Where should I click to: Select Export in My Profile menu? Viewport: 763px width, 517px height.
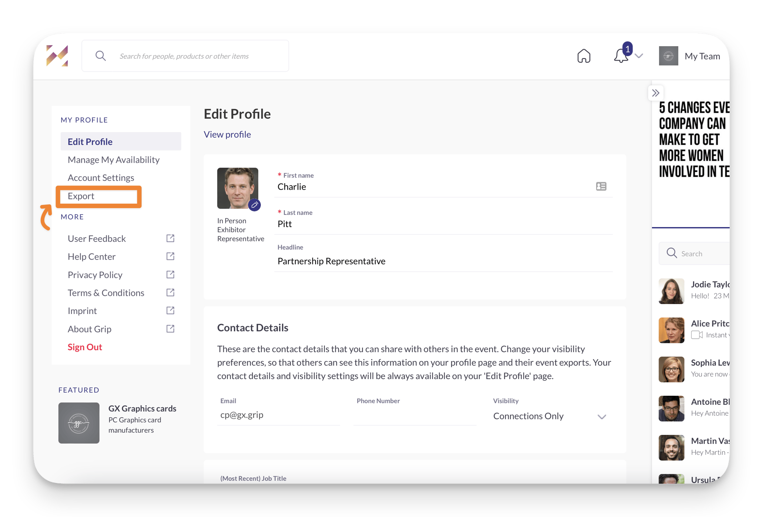[81, 196]
